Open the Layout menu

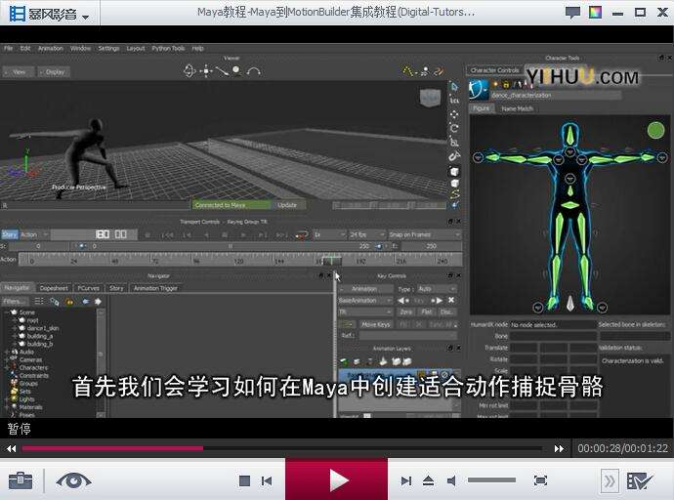point(136,48)
